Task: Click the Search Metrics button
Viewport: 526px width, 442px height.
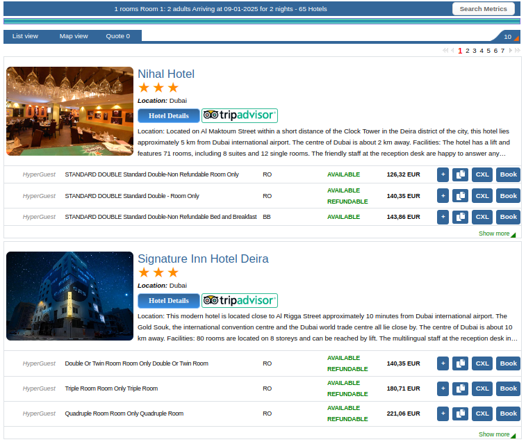Action: 483,9
